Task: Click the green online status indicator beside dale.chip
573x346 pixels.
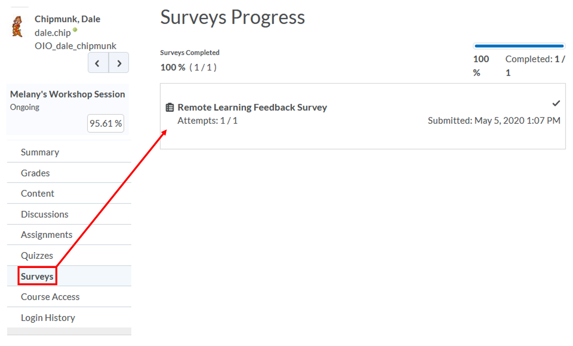Action: pos(75,30)
